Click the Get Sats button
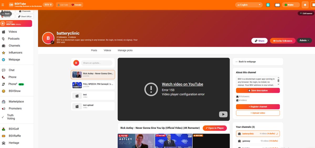Image resolution: width=315 pixels, height=148 pixels. 63,5
